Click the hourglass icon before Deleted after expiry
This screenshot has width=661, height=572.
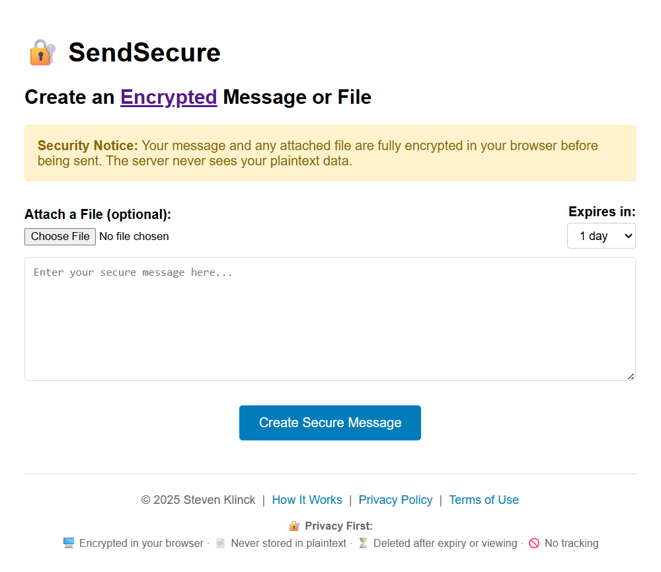coord(363,543)
